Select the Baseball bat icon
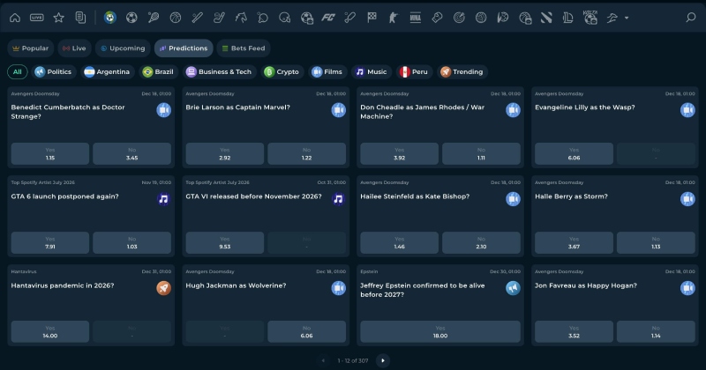This screenshot has height=370, width=706. coord(197,18)
